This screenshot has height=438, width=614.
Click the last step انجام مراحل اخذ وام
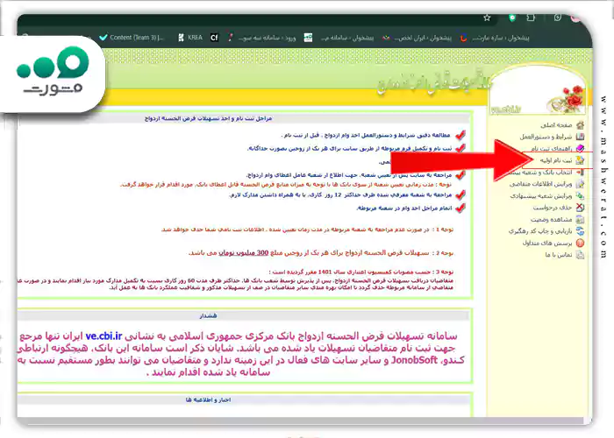point(404,208)
